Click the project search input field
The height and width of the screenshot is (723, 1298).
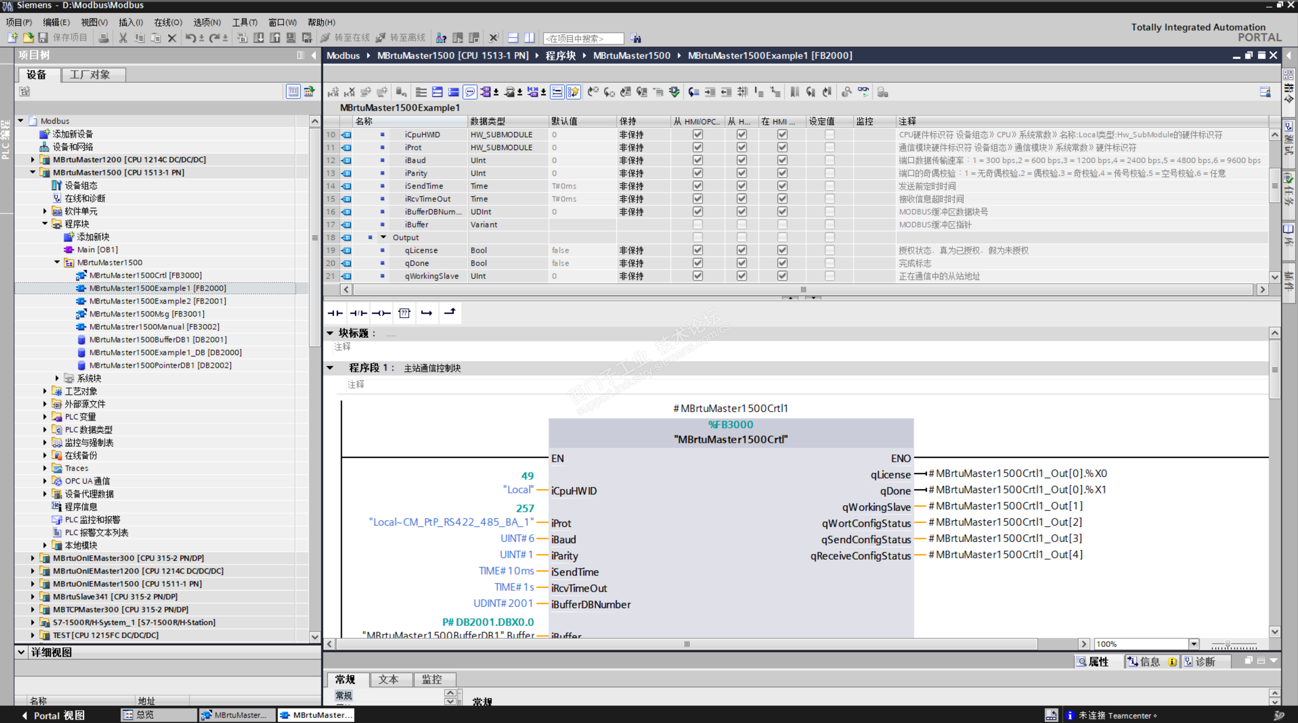tap(583, 38)
